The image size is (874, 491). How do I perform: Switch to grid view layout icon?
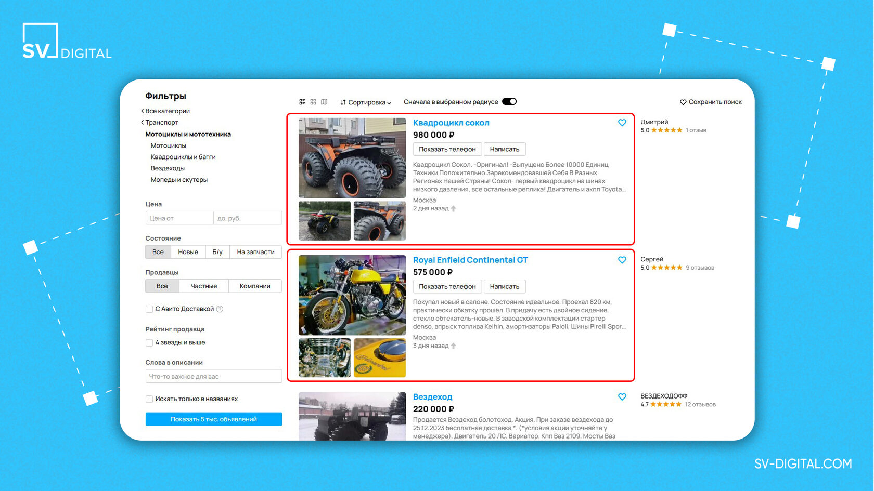click(313, 102)
